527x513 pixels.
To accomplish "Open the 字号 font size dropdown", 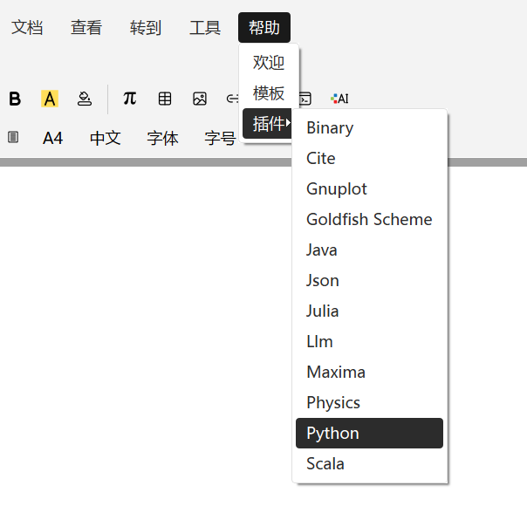I will pos(220,138).
